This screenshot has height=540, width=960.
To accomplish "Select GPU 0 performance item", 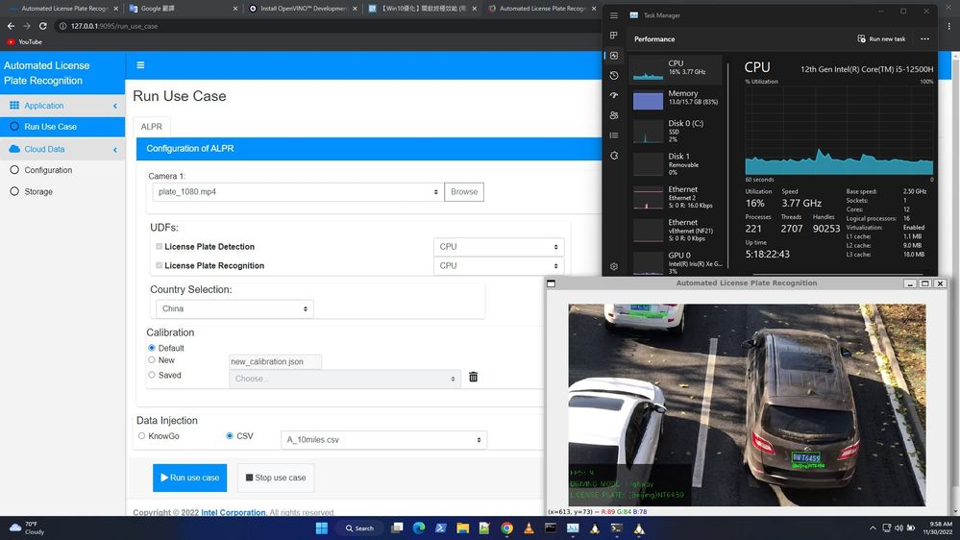I will pyautogui.click(x=676, y=263).
